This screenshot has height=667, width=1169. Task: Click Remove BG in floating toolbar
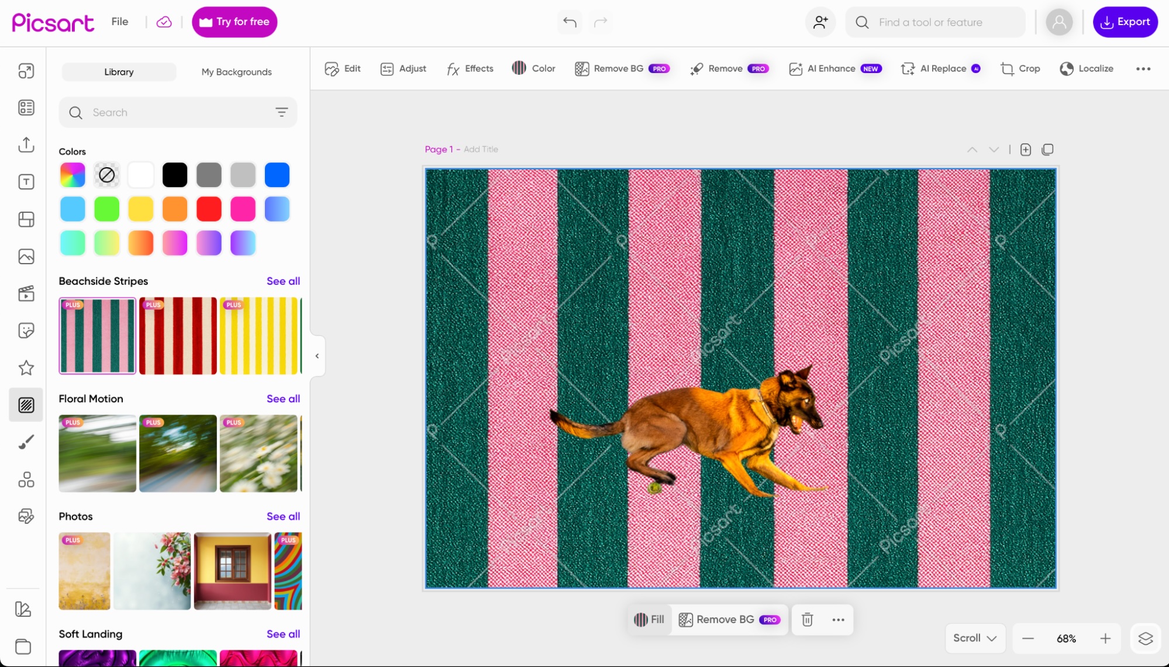(x=729, y=620)
